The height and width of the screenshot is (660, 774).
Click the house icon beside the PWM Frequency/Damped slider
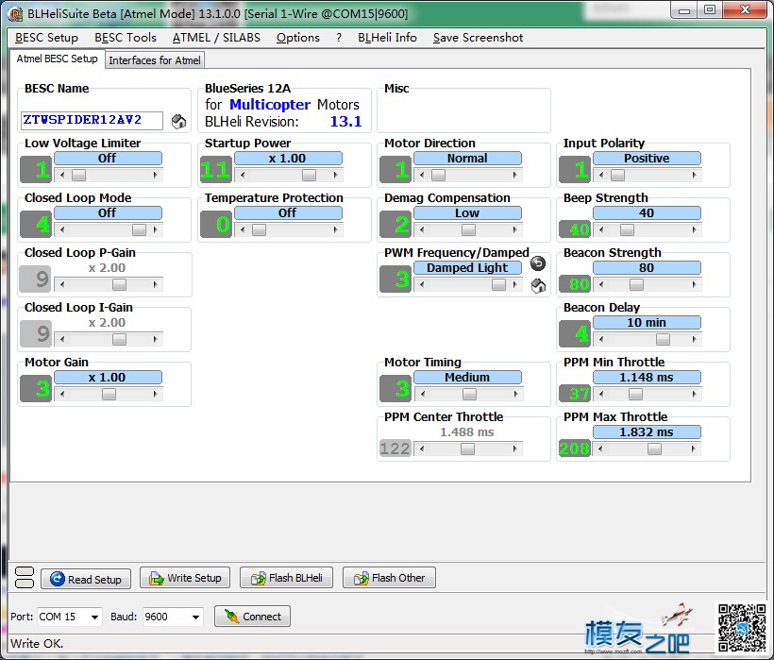[538, 285]
